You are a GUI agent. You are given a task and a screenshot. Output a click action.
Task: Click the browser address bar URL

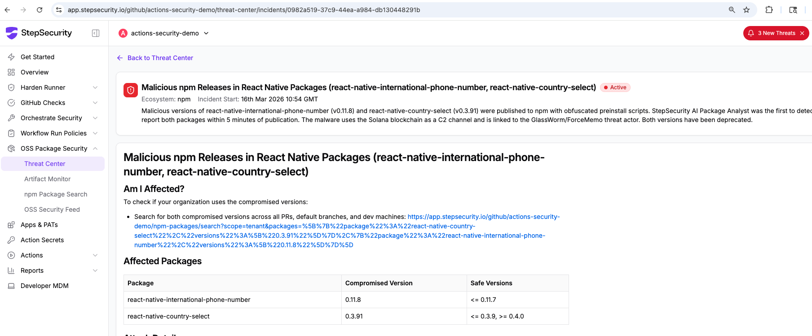pos(244,10)
